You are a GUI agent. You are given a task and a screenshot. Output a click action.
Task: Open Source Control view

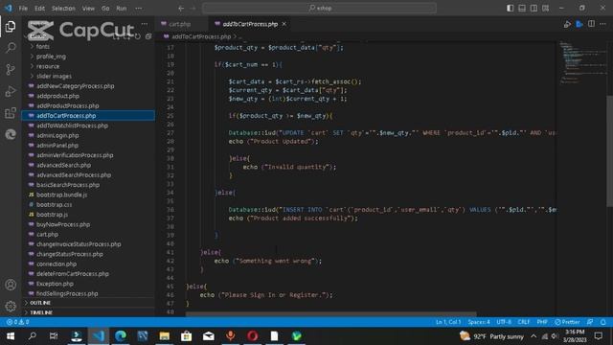(x=11, y=70)
